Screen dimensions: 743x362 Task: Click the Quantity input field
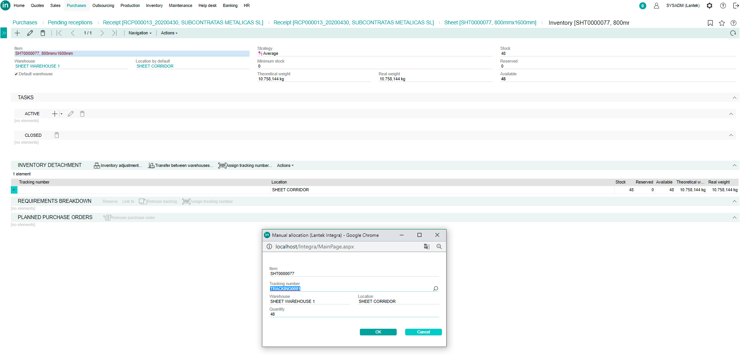(354, 314)
